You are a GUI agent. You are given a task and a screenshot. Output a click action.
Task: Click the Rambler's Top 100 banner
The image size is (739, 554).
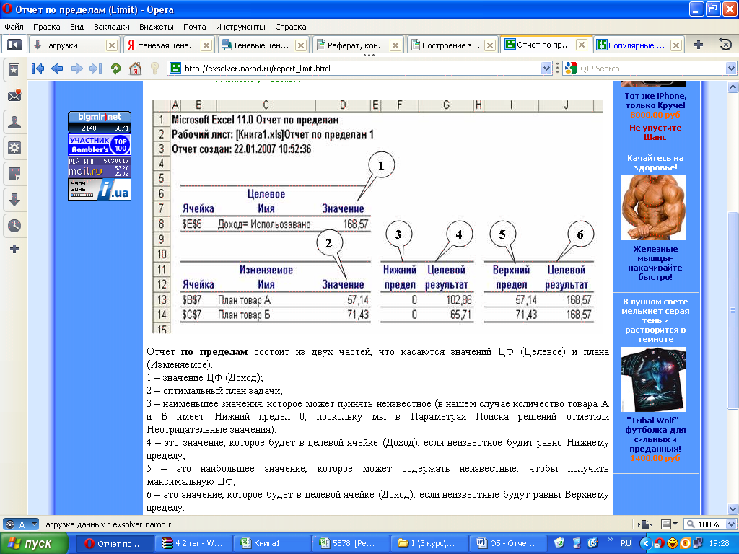click(100, 144)
